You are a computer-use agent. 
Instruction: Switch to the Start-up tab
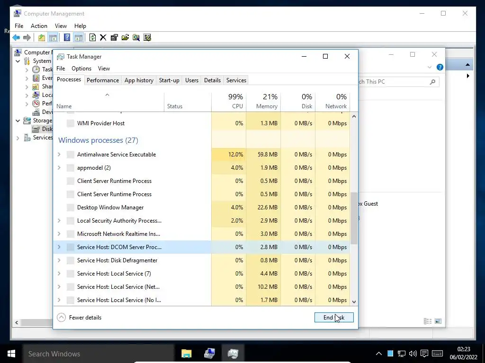click(x=169, y=80)
